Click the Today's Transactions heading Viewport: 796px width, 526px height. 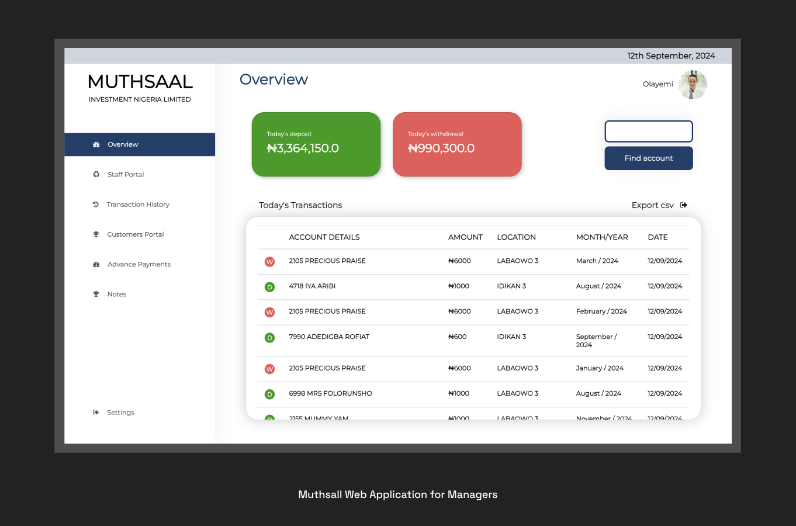[x=300, y=205]
